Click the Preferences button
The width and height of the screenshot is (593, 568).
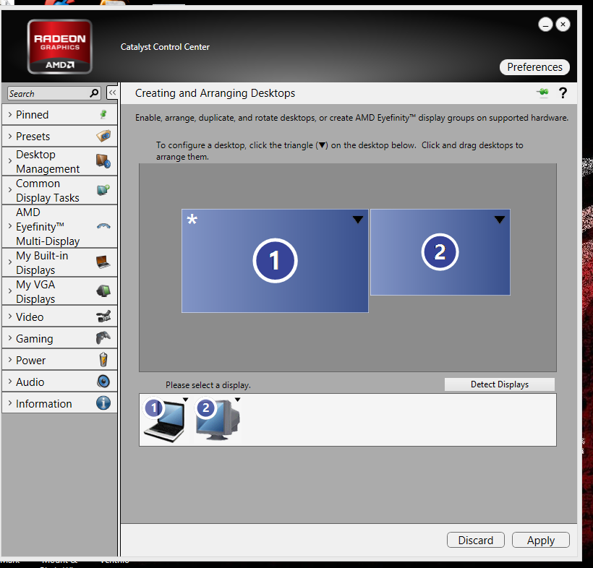pos(534,67)
